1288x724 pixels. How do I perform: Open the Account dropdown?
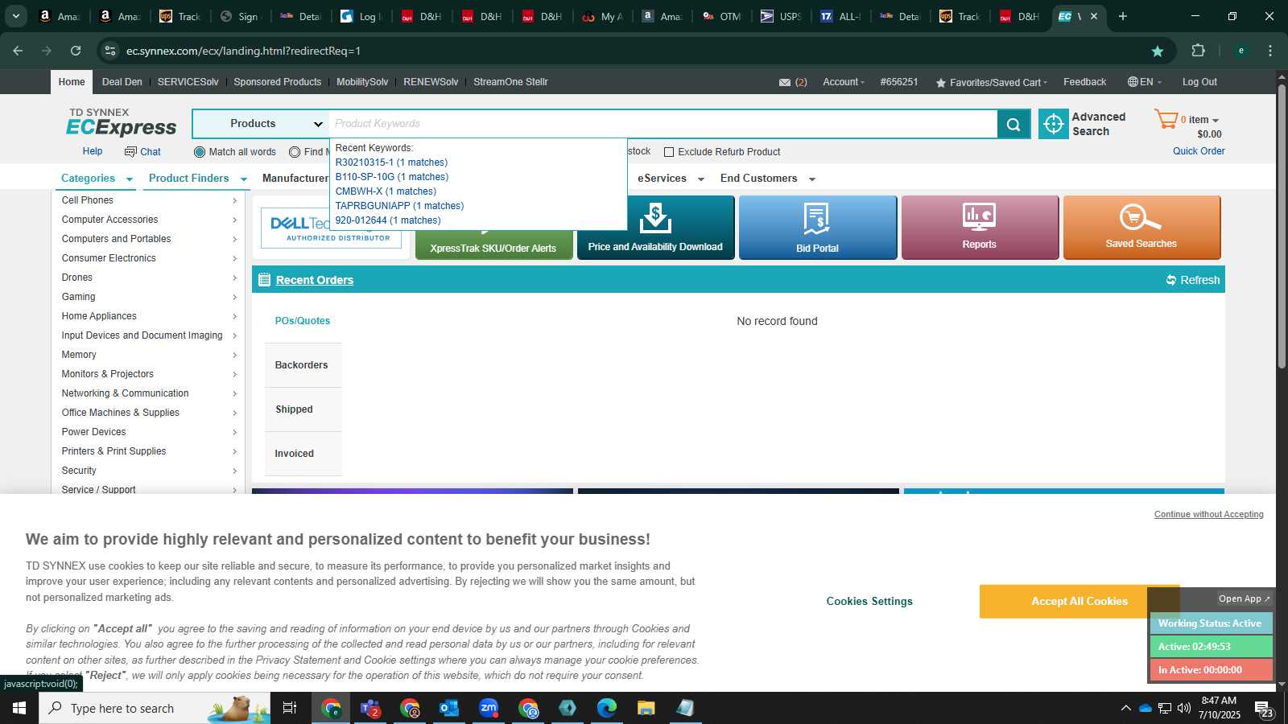[843, 82]
